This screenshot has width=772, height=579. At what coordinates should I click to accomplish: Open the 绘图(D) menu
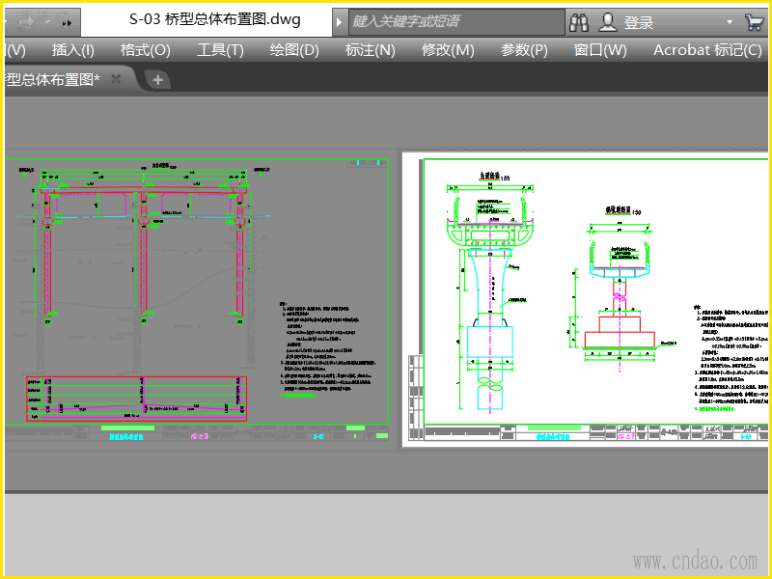(294, 50)
